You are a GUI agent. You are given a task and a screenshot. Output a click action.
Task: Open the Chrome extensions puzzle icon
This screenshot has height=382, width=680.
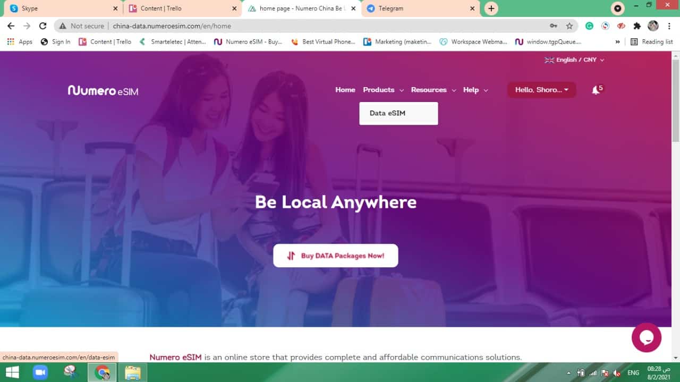(x=637, y=26)
